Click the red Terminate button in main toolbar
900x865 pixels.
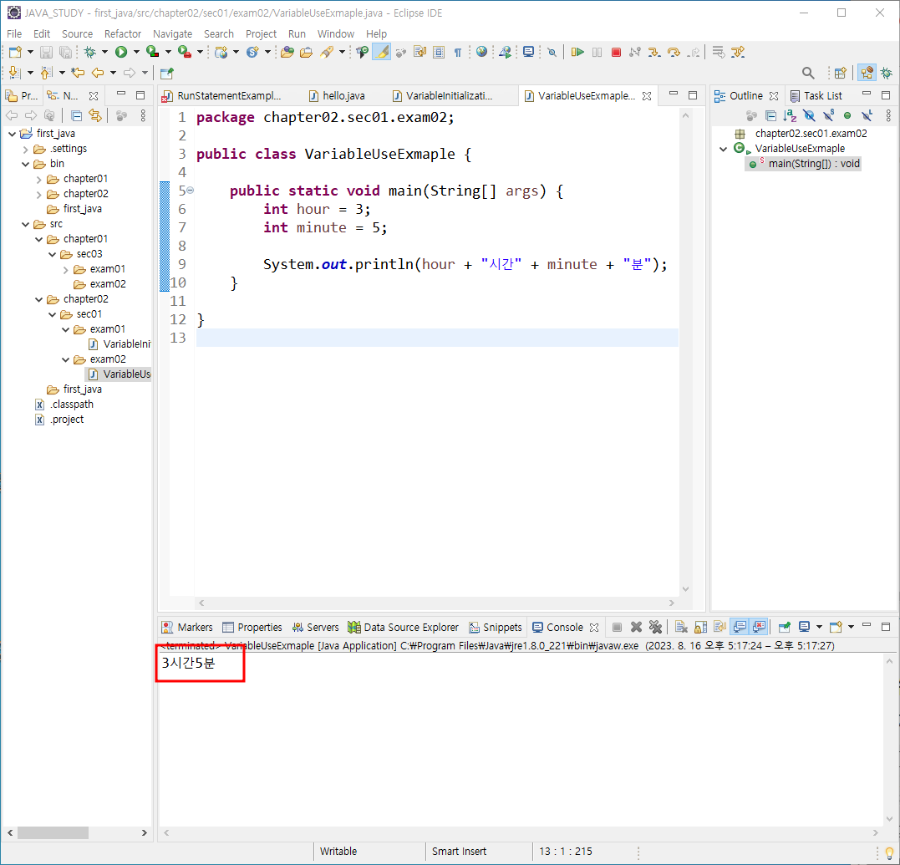point(616,52)
